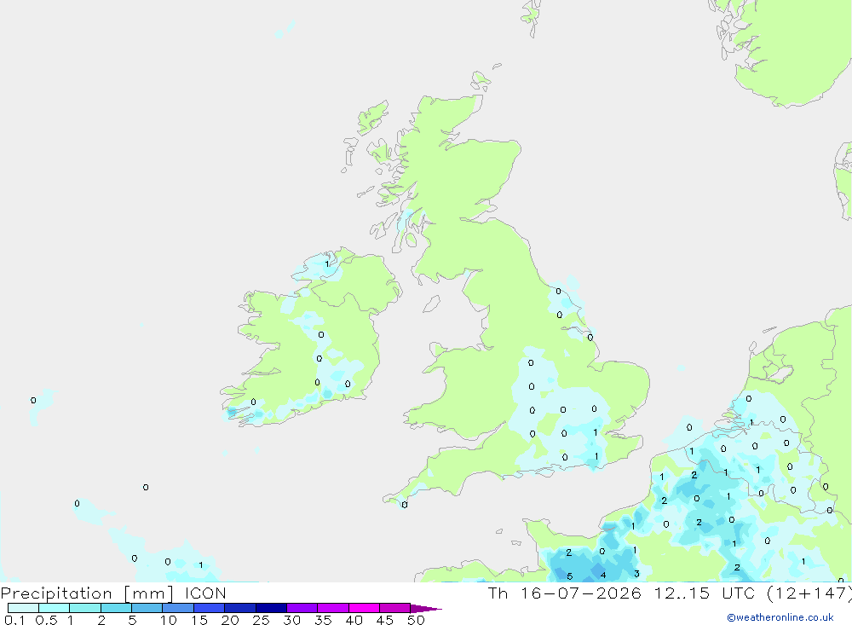The height and width of the screenshot is (625, 852).
Task: Click the "1" rainfall value over Northern Ireland
Action: [327, 263]
